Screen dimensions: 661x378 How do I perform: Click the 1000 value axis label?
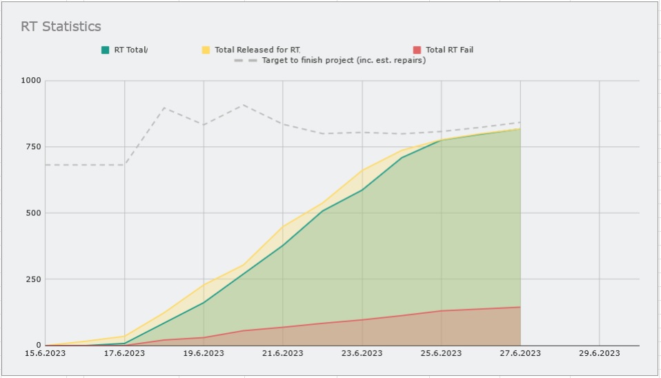pos(33,81)
